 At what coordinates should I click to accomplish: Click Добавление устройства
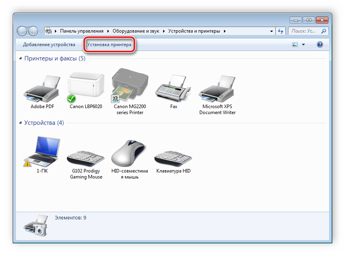(49, 45)
